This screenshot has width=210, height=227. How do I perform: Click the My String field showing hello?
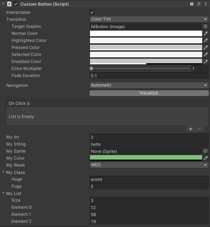(149, 144)
